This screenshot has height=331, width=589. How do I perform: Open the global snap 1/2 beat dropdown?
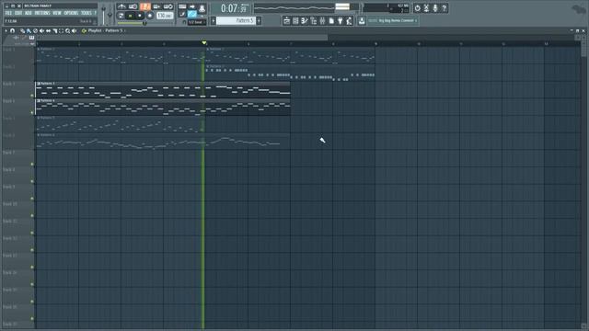(x=196, y=22)
